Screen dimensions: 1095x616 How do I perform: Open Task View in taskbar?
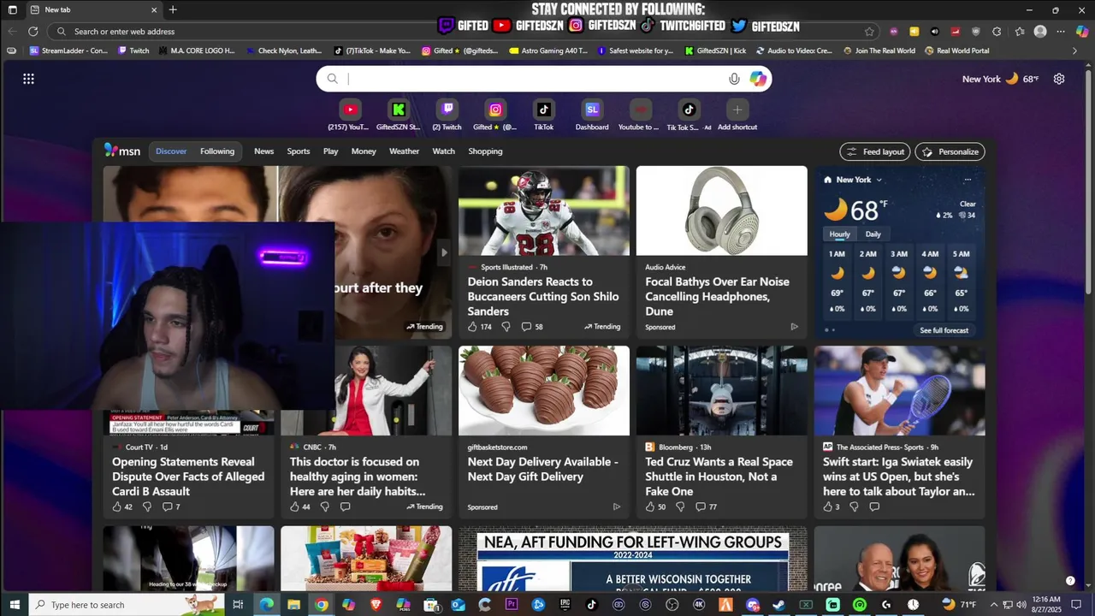click(238, 605)
